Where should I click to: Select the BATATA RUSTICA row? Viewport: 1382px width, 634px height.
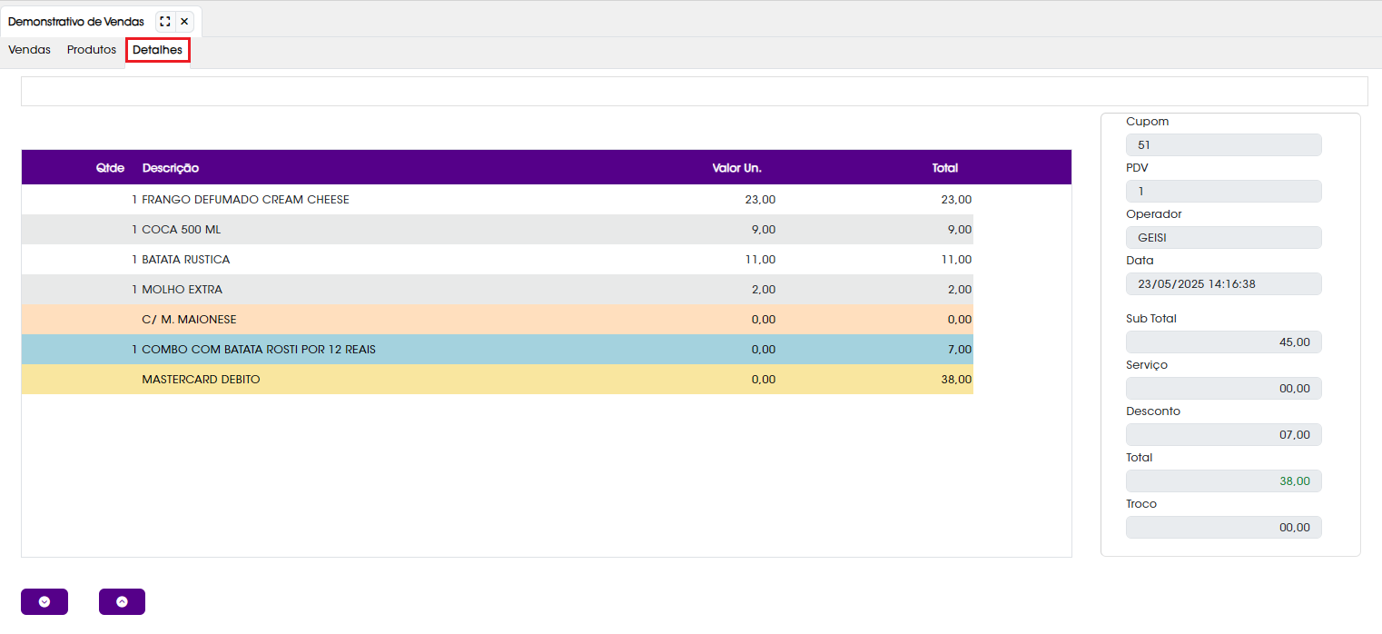pyautogui.click(x=498, y=260)
